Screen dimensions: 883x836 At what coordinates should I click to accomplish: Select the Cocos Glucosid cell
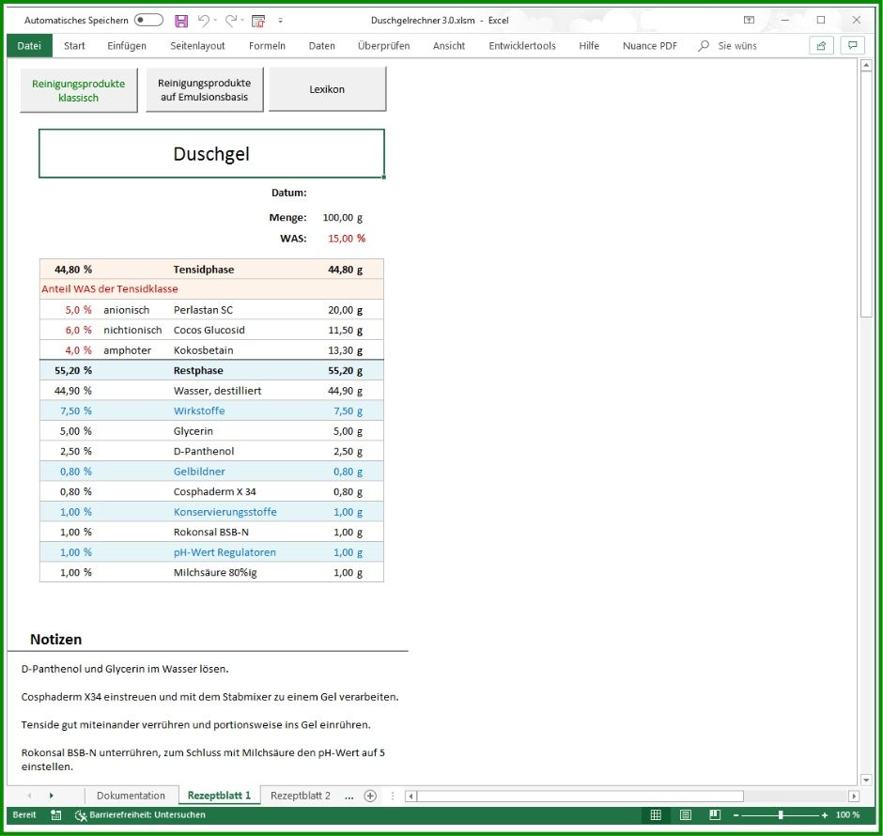[x=209, y=331]
